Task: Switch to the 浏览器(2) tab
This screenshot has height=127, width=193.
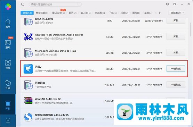Action: click(x=100, y=13)
